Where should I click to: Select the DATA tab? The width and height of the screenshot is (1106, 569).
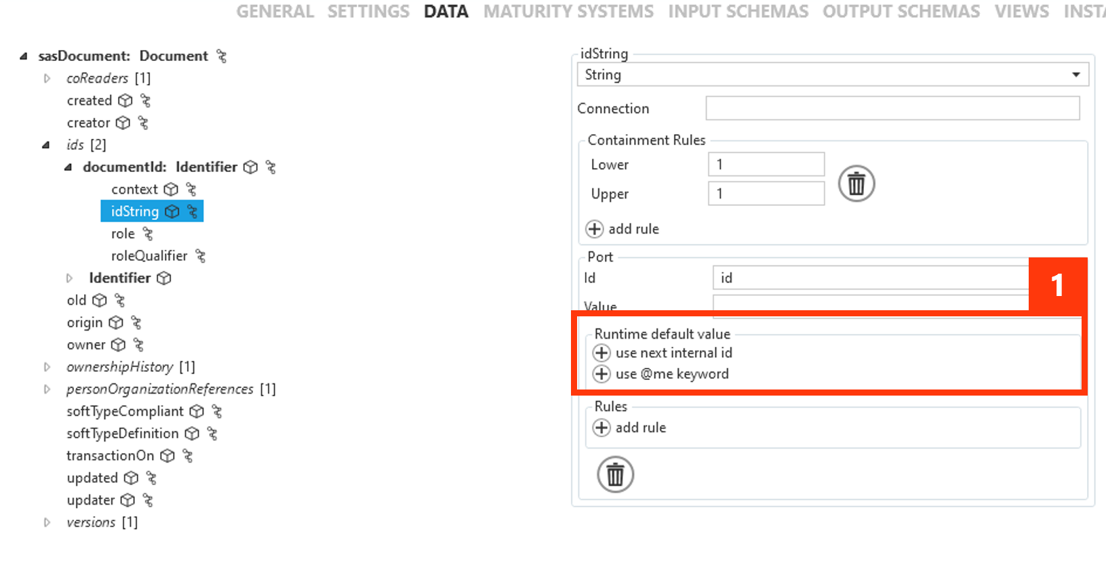446,12
